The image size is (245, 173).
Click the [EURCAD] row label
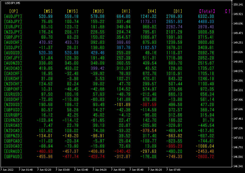click(x=13, y=125)
